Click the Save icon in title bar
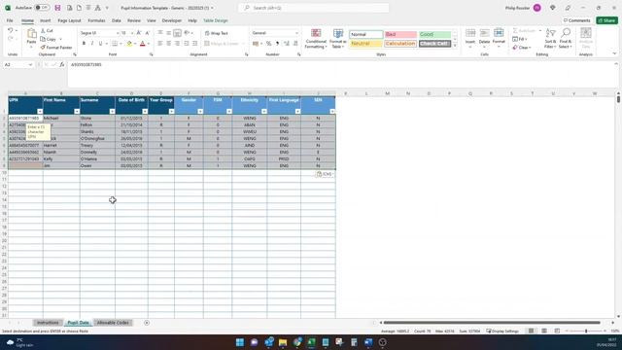 (x=58, y=8)
